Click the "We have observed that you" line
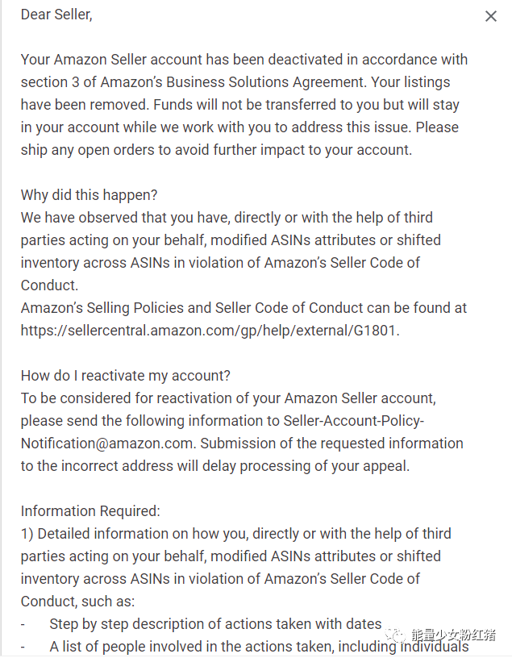512x658 pixels. pyautogui.click(x=226, y=218)
